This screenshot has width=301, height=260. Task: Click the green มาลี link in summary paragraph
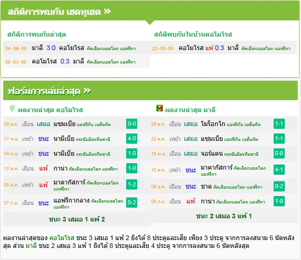pyautogui.click(x=31, y=246)
